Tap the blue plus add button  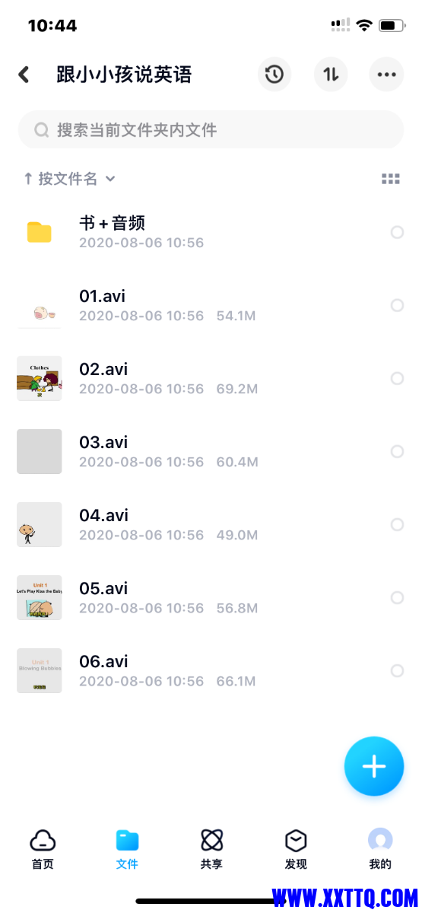[373, 766]
